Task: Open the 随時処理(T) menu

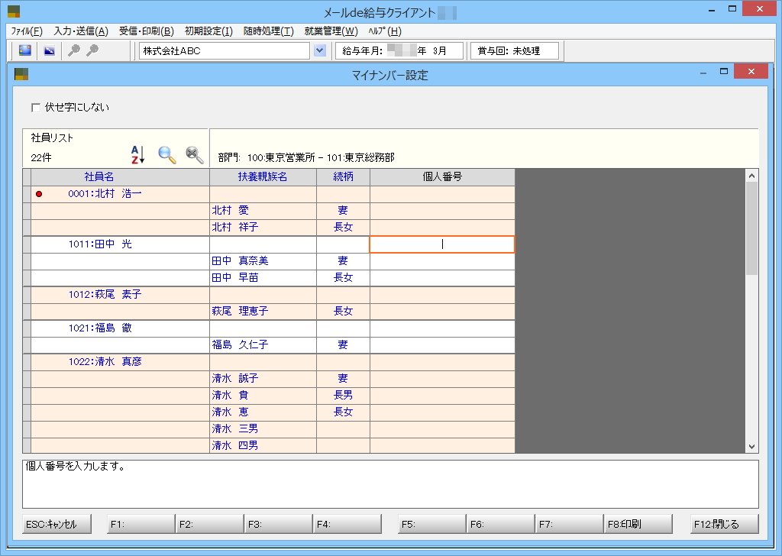Action: pyautogui.click(x=268, y=31)
